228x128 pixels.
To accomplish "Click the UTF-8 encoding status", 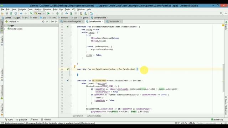I will 192,123.
